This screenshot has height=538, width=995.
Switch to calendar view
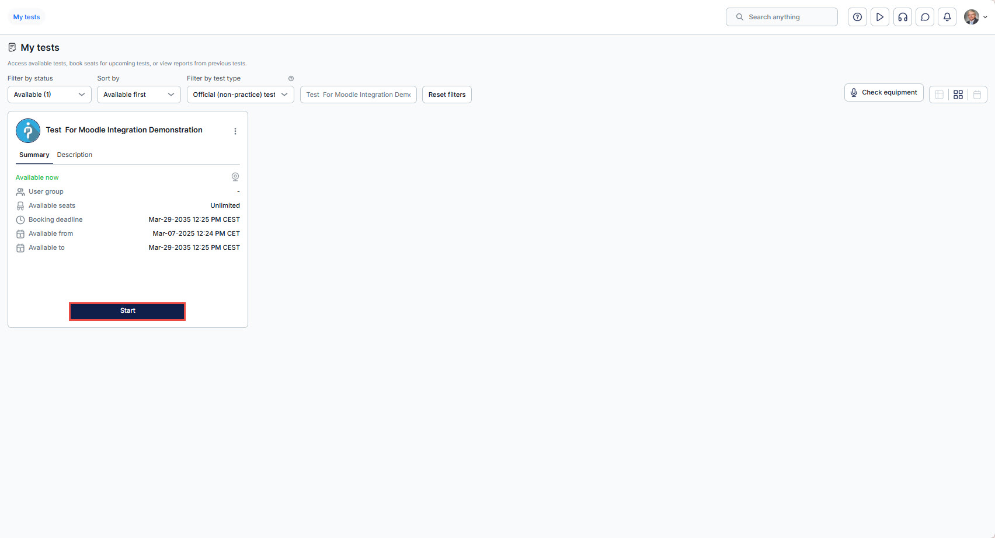coord(977,95)
